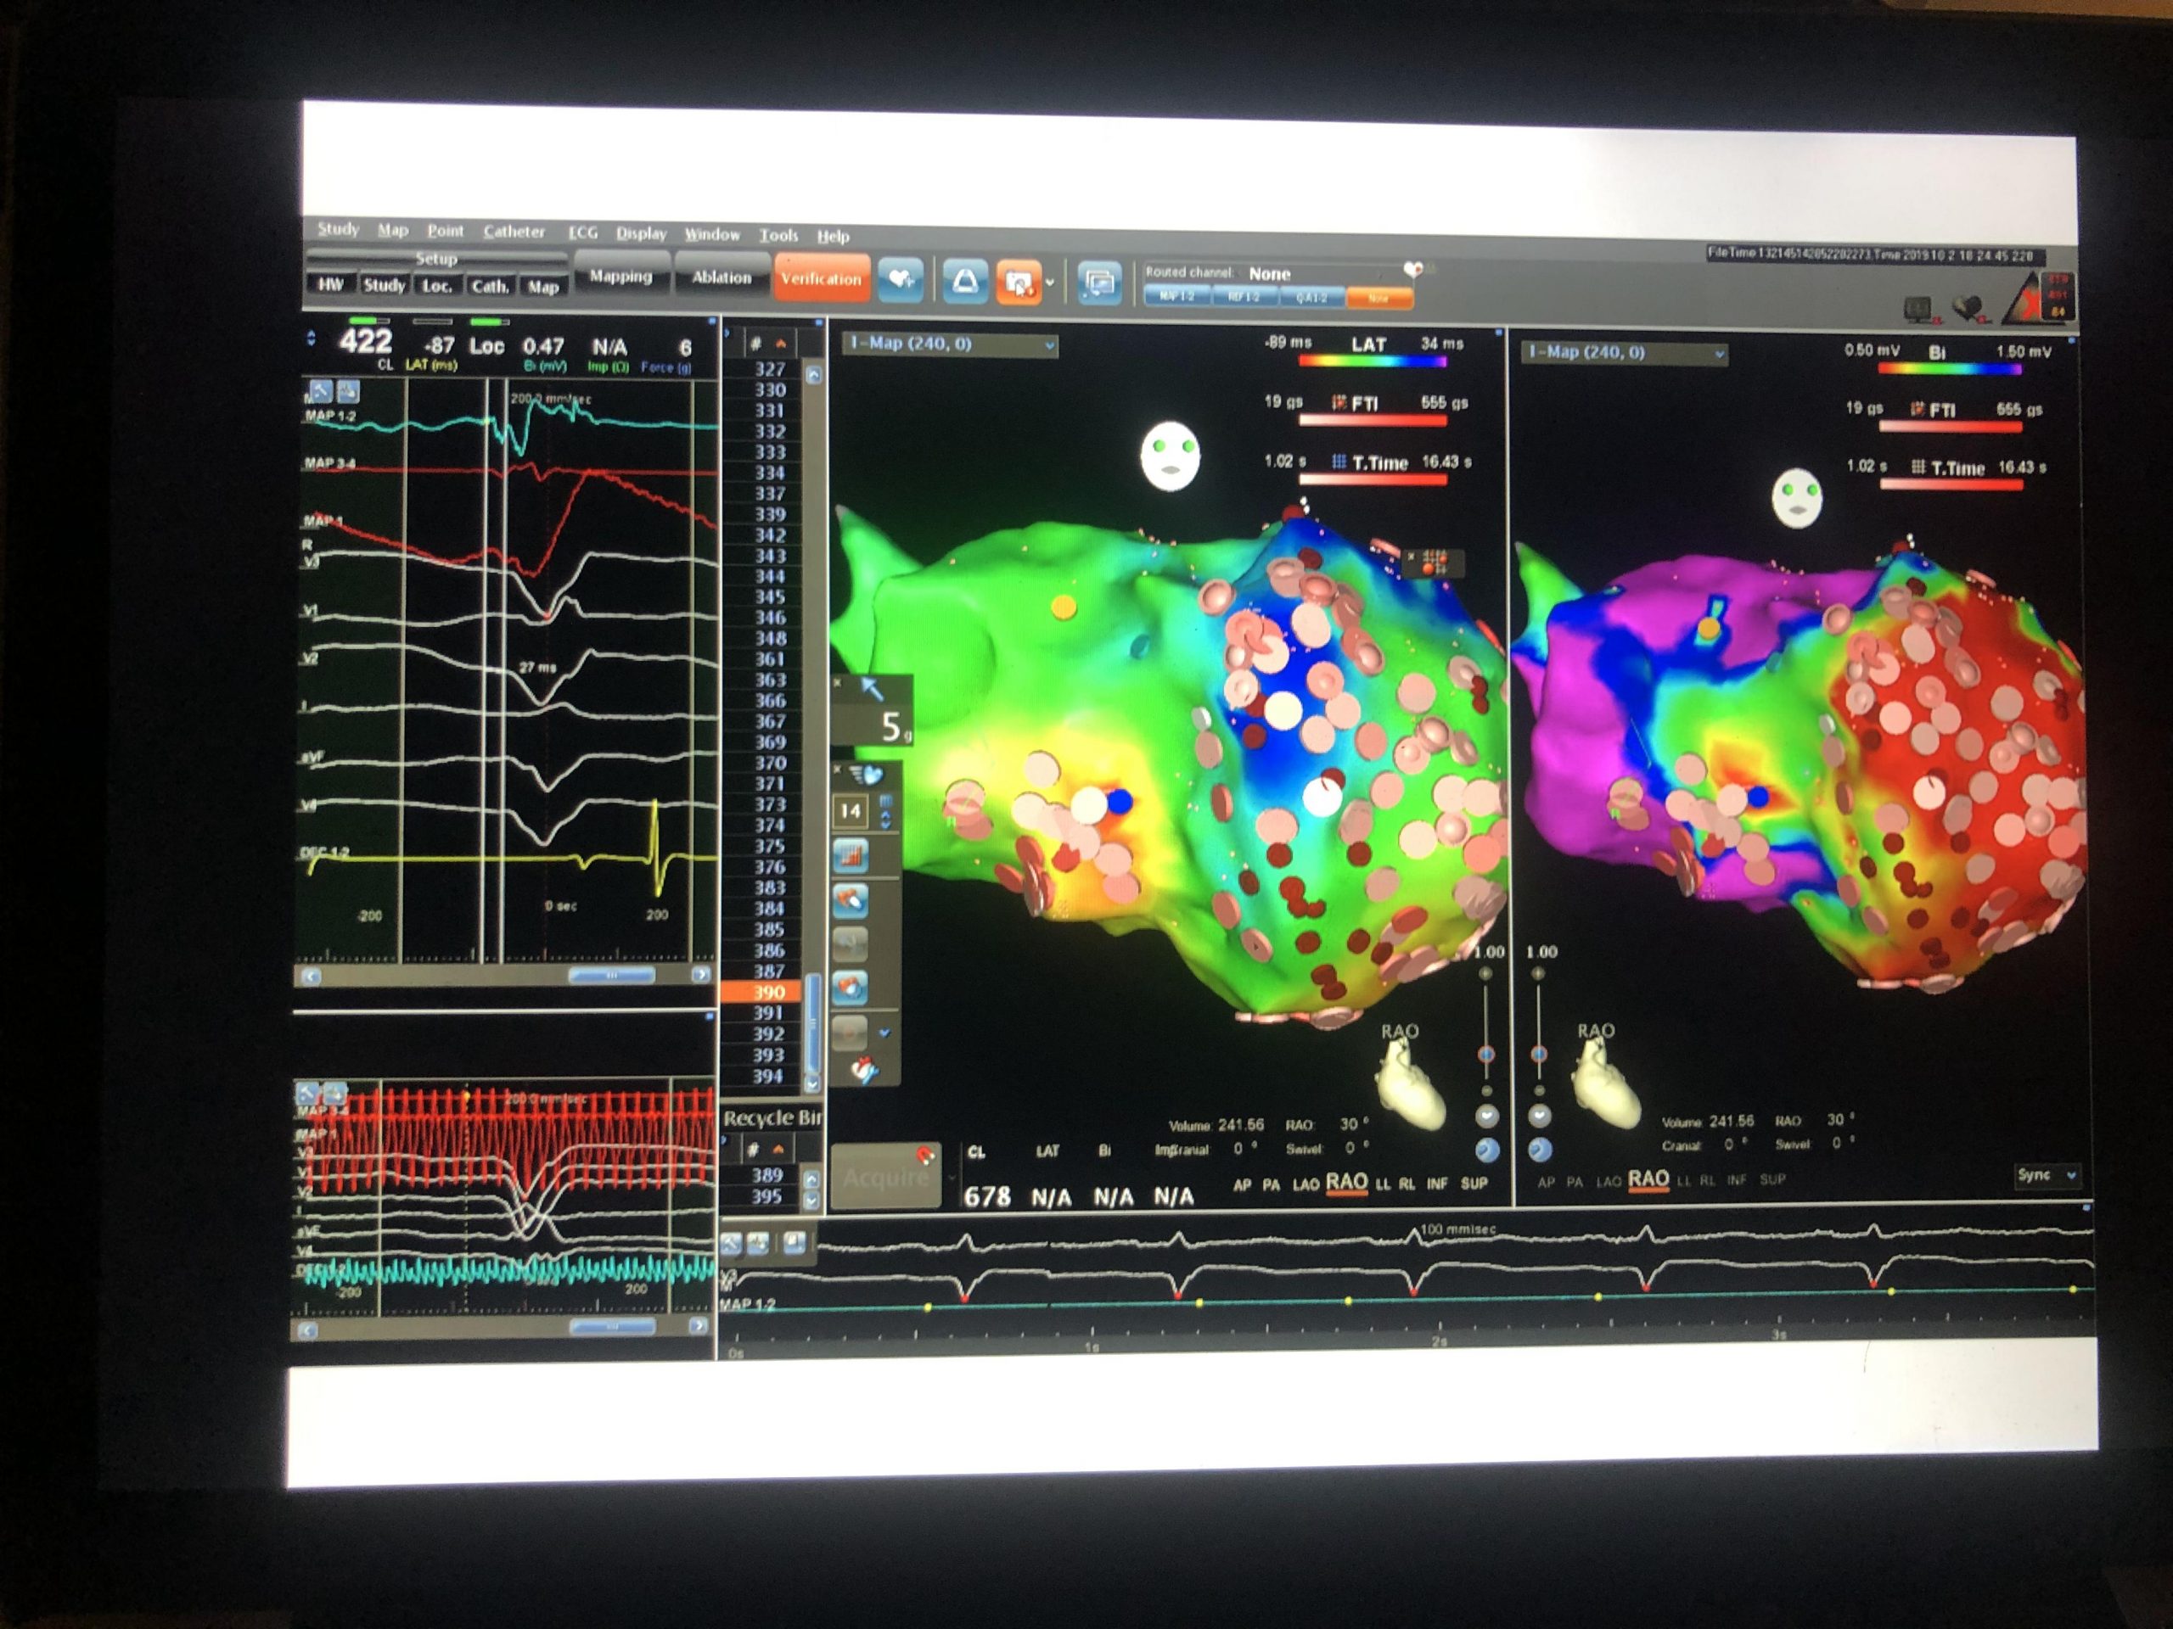Click the blue windows layout toolbar icon
The width and height of the screenshot is (2173, 1629).
coord(1098,285)
